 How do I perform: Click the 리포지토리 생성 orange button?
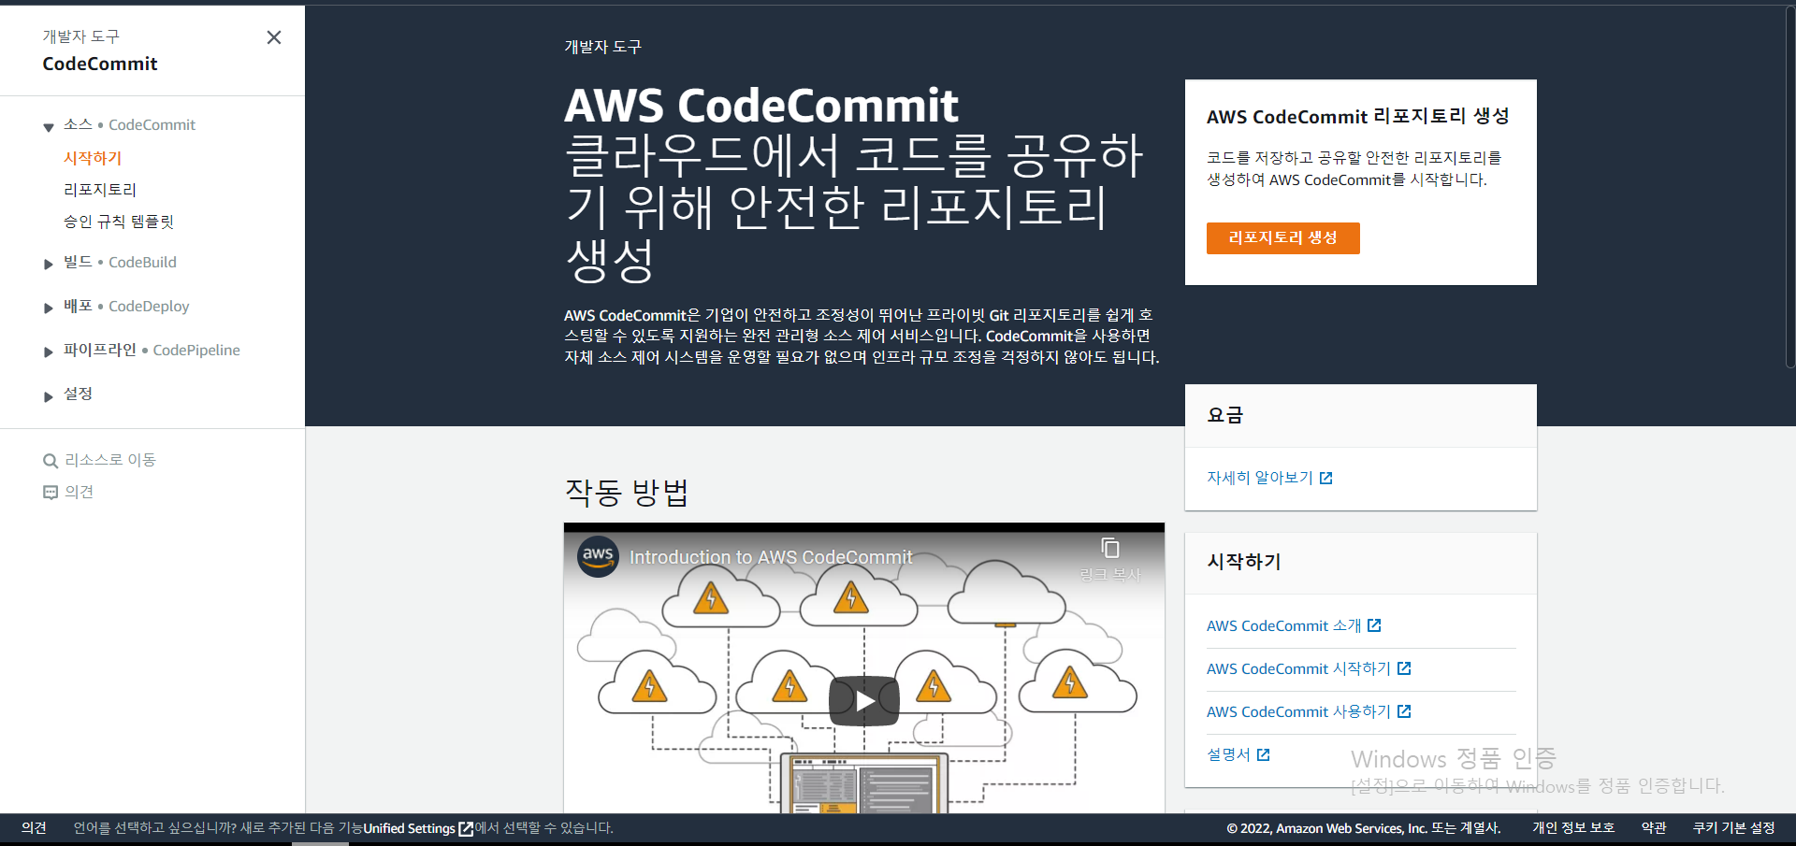pos(1282,237)
